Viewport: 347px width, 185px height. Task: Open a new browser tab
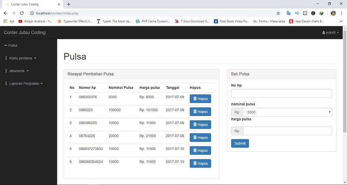pyautogui.click(x=69, y=4)
